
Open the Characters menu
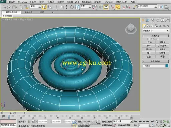22,2
